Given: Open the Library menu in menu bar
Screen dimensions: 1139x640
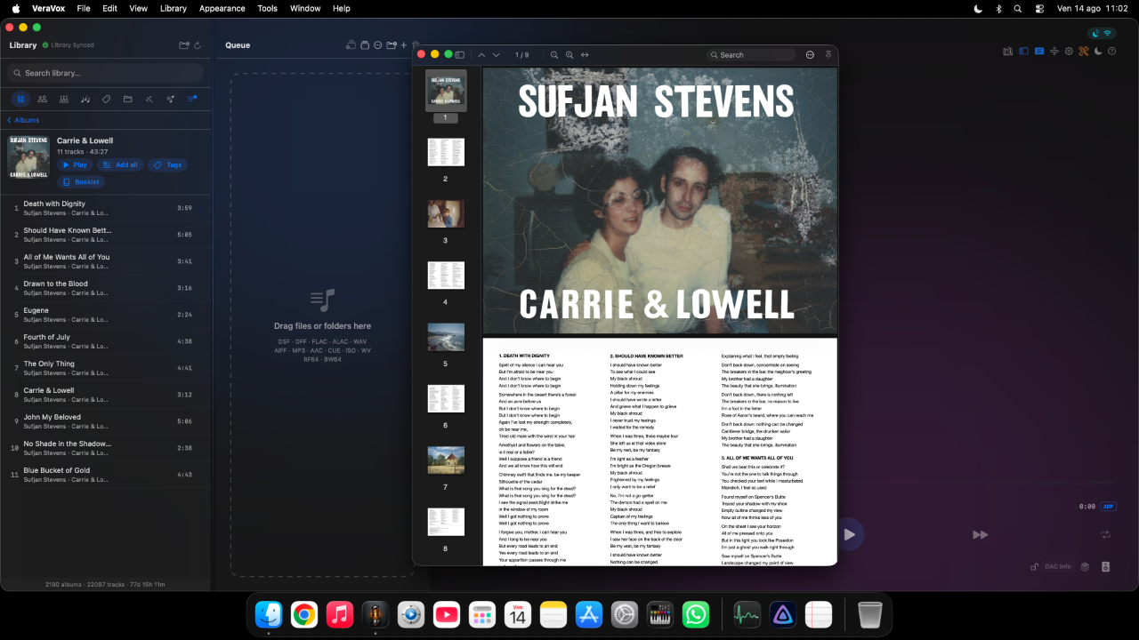Looking at the screenshot, I should tap(174, 8).
